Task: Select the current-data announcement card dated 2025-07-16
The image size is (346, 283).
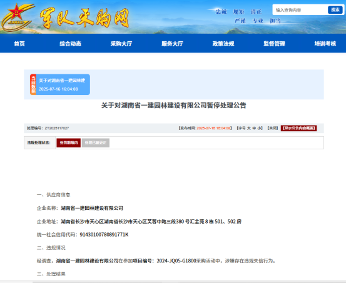Action: coord(60,84)
